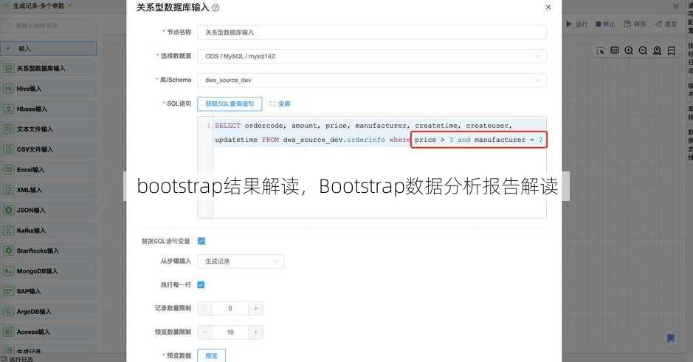Click the help icon beside dialog title
This screenshot has width=693, height=362.
click(x=216, y=8)
